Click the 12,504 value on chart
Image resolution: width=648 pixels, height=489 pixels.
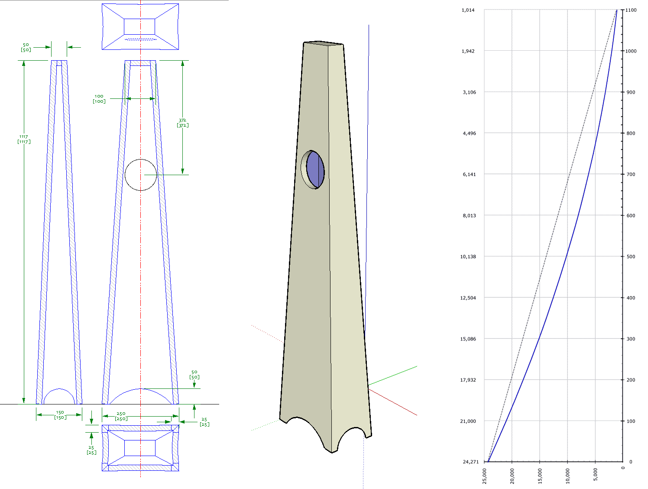point(468,298)
